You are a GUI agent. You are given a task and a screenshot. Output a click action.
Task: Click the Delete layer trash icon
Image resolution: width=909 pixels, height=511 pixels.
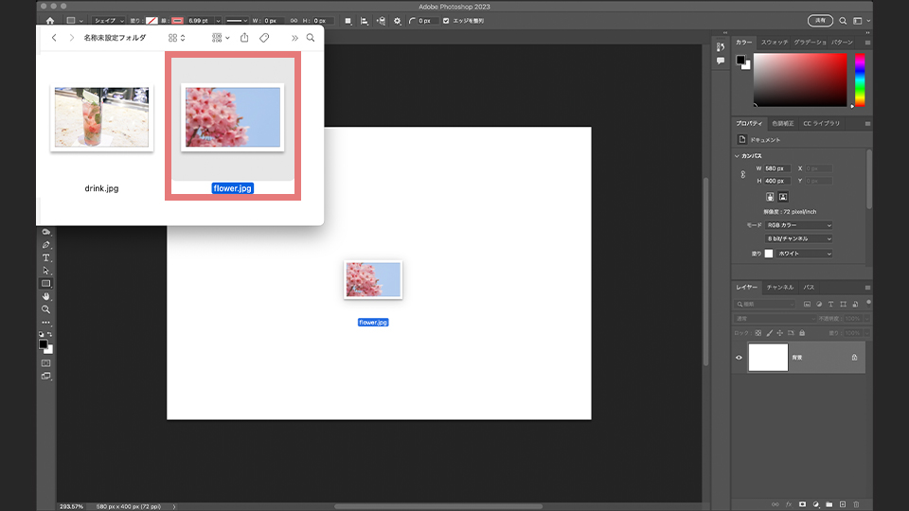(856, 504)
